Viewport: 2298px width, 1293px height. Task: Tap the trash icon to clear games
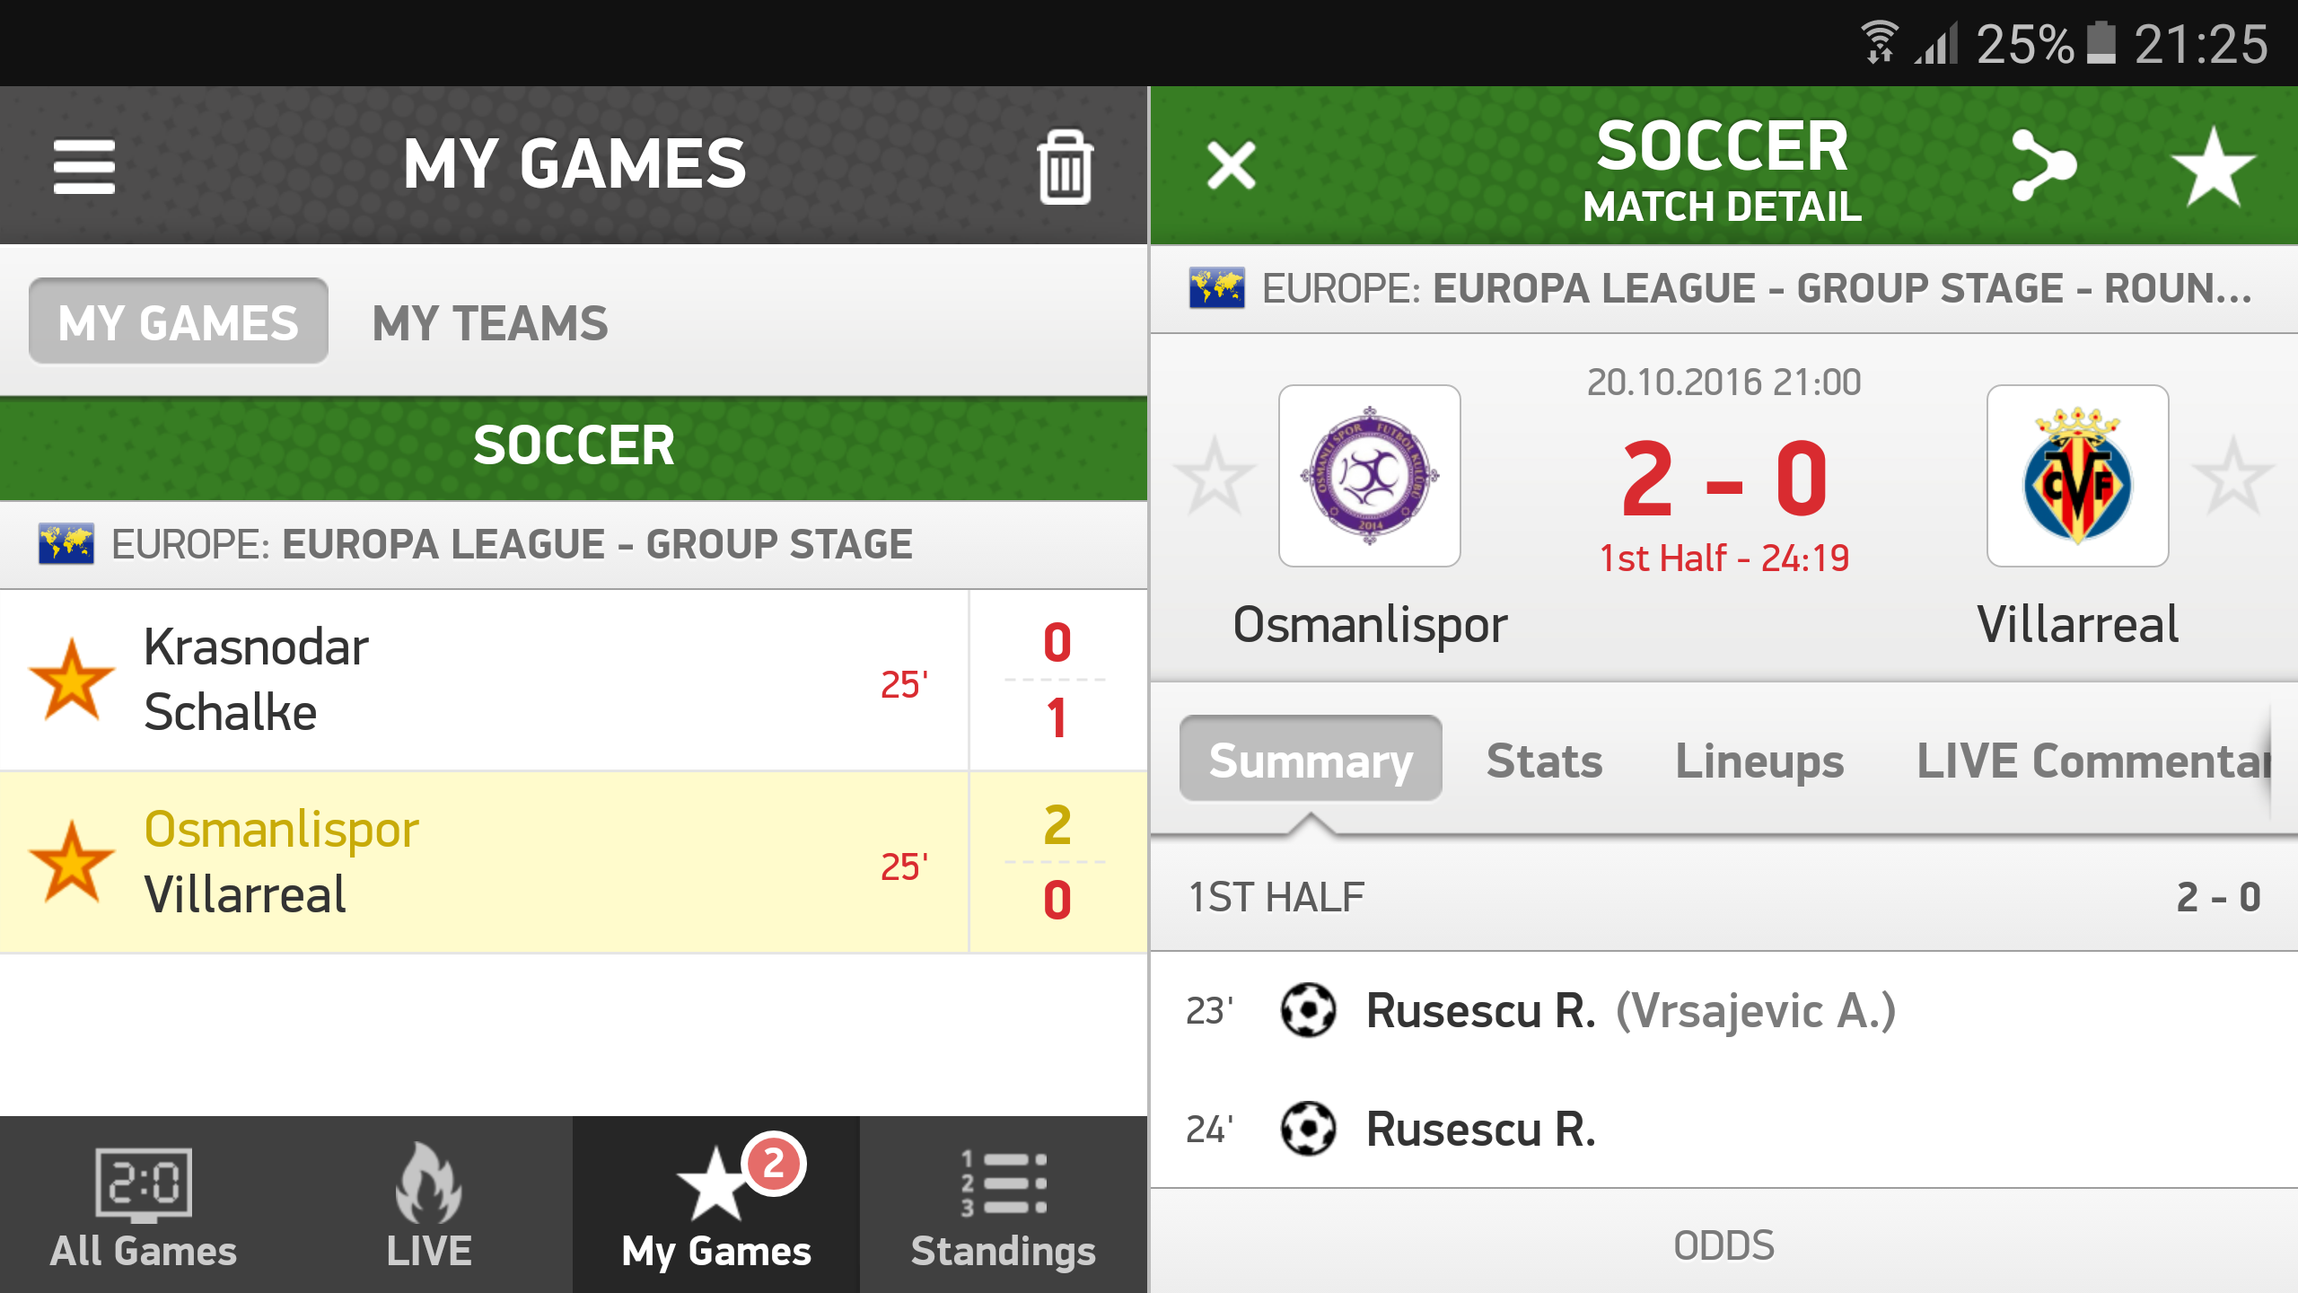[1065, 167]
